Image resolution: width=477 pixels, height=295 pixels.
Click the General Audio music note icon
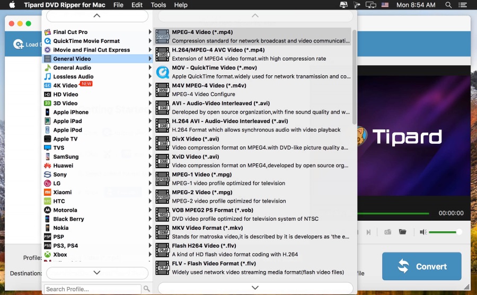pyautogui.click(x=48, y=67)
